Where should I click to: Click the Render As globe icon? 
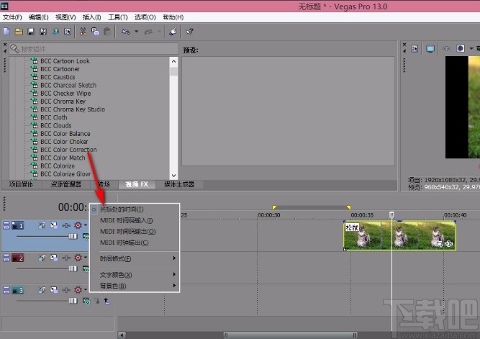[55, 32]
